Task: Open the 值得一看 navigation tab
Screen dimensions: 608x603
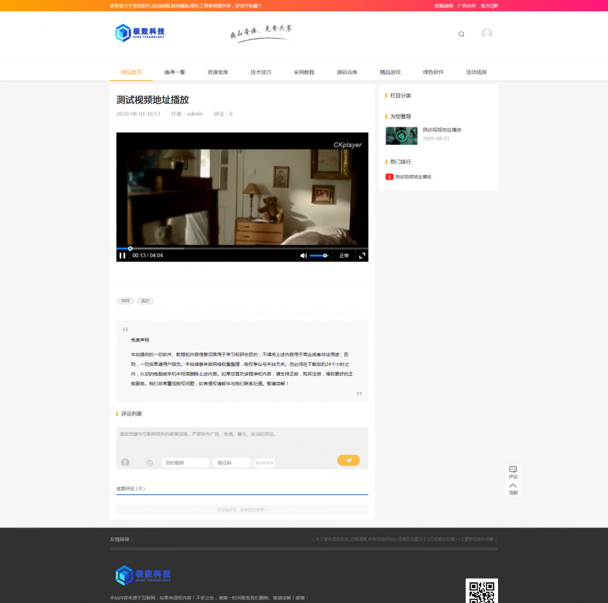Action: (174, 72)
